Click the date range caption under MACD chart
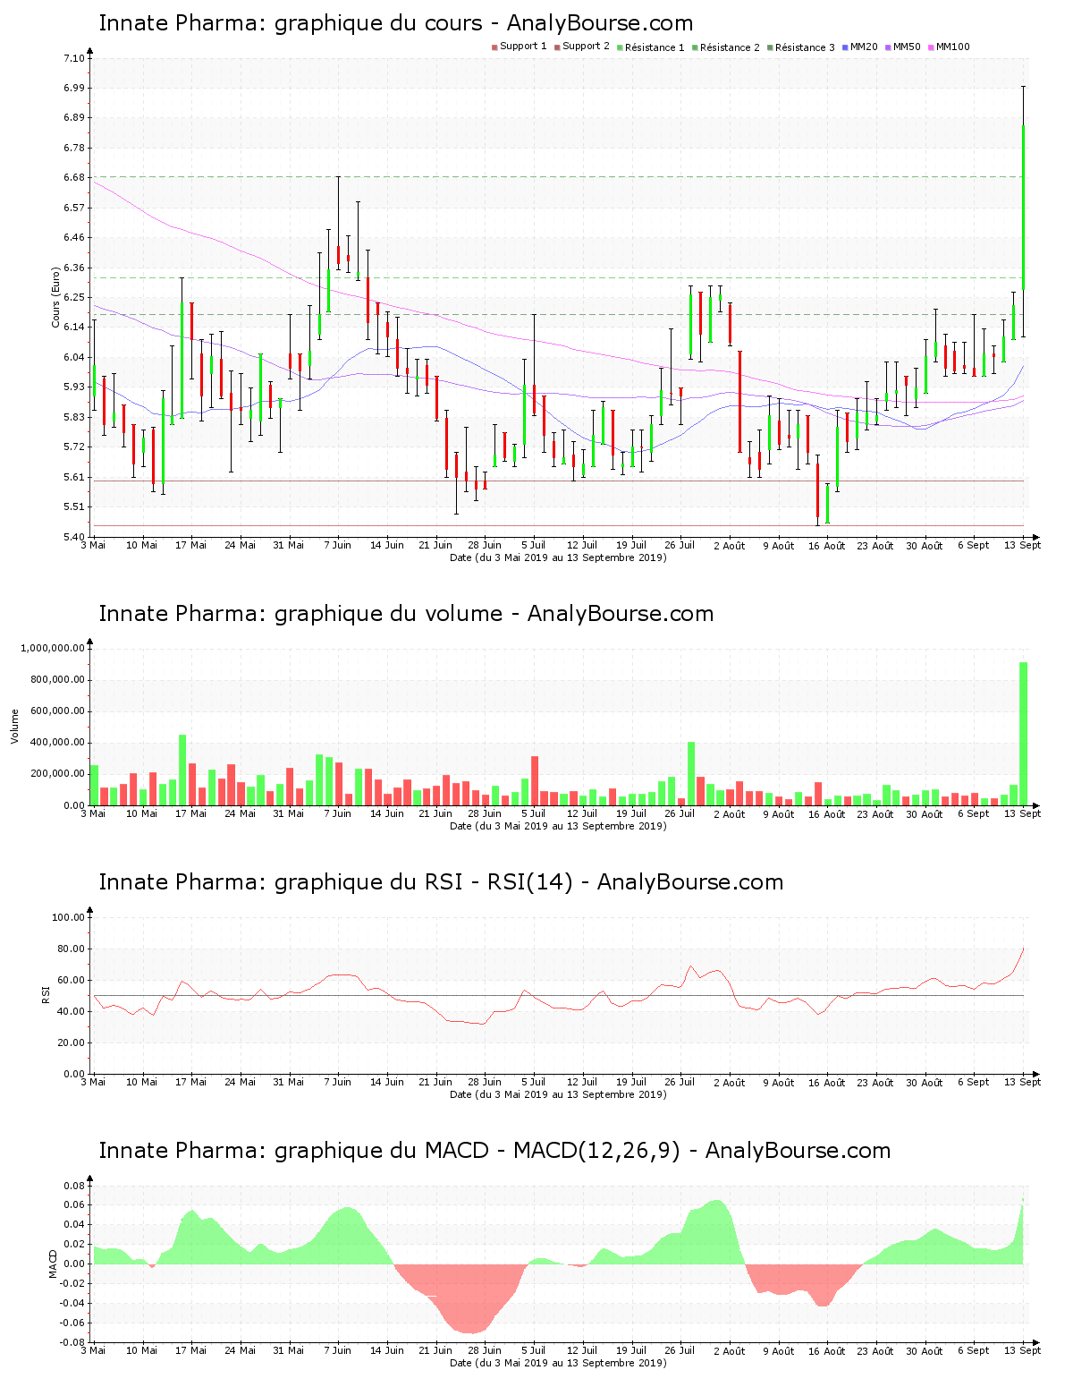The width and height of the screenshot is (1073, 1387). pos(558,1363)
